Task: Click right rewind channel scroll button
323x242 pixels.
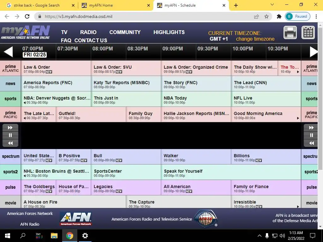Action: tap(311, 143)
